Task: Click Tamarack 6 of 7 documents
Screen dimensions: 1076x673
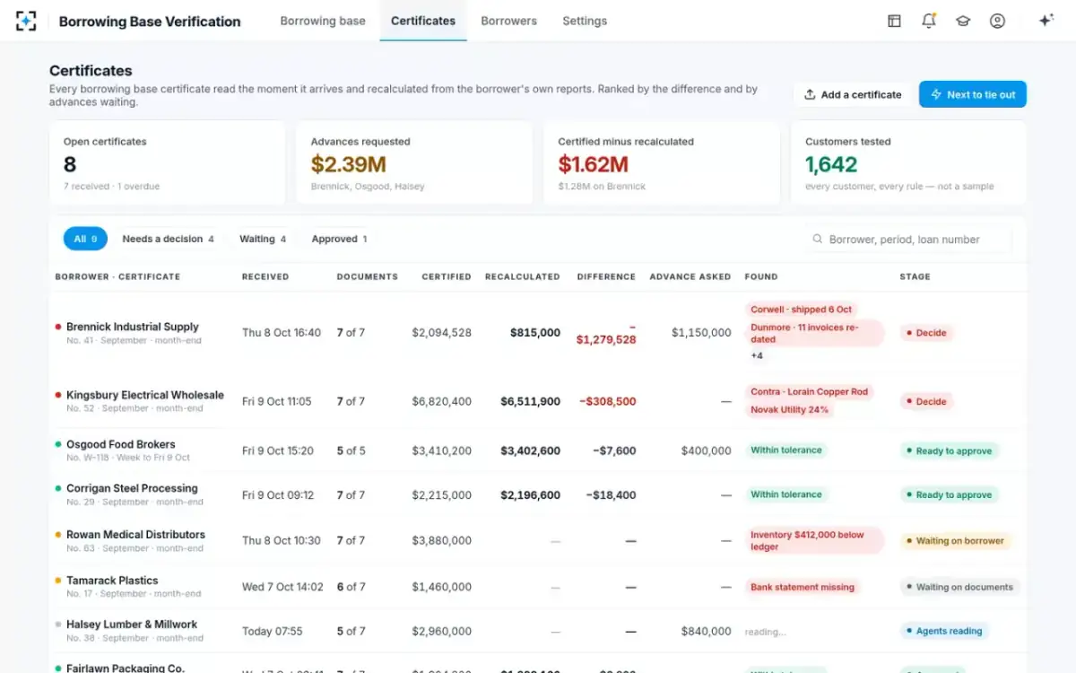Action: pos(351,587)
